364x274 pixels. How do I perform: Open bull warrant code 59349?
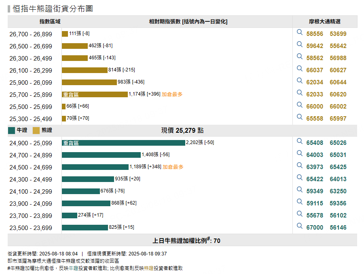(x=315, y=191)
